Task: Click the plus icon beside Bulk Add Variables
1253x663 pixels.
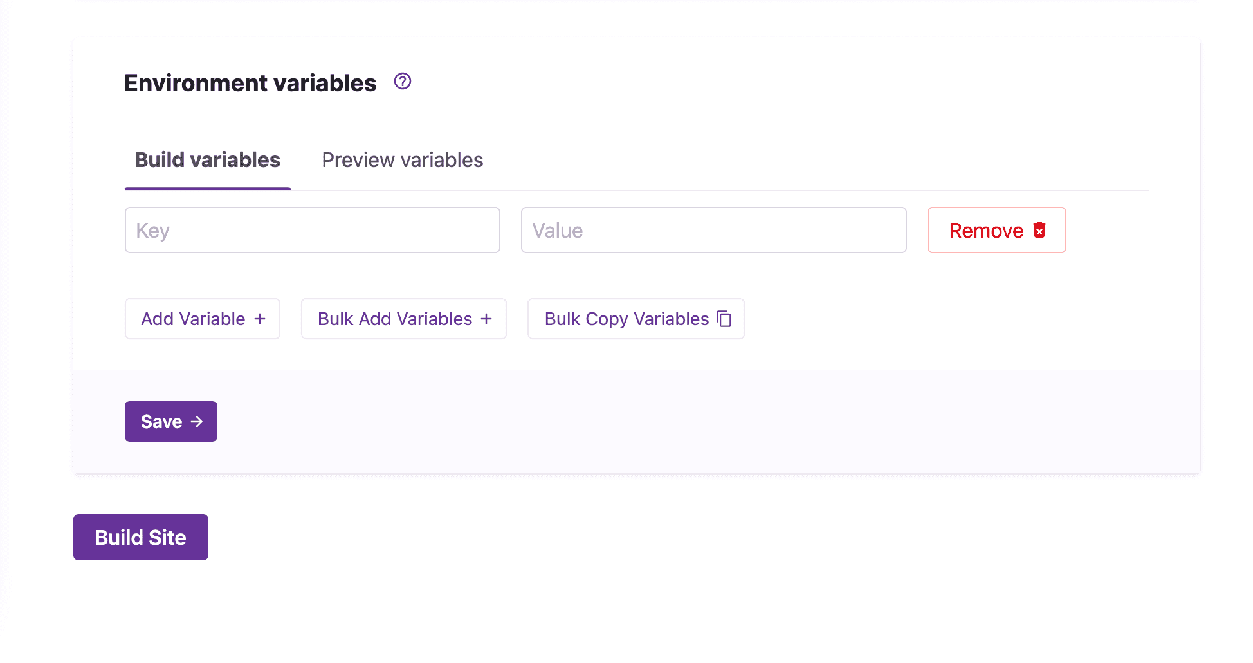Action: (x=486, y=319)
